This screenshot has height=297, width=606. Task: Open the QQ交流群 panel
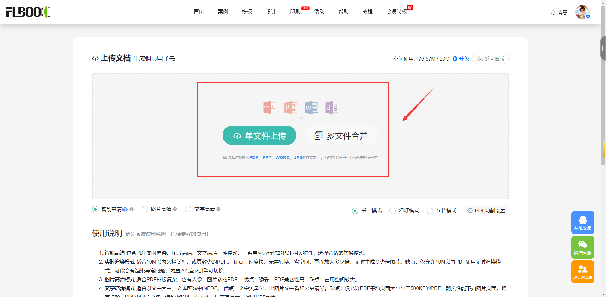(x=583, y=271)
